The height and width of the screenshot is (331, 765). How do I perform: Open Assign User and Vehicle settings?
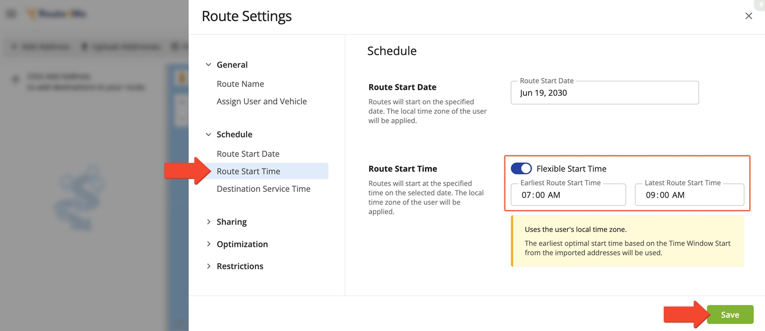tap(261, 102)
